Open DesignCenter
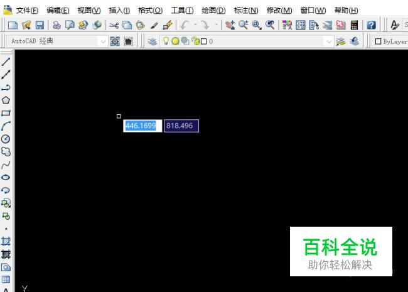 [301, 25]
